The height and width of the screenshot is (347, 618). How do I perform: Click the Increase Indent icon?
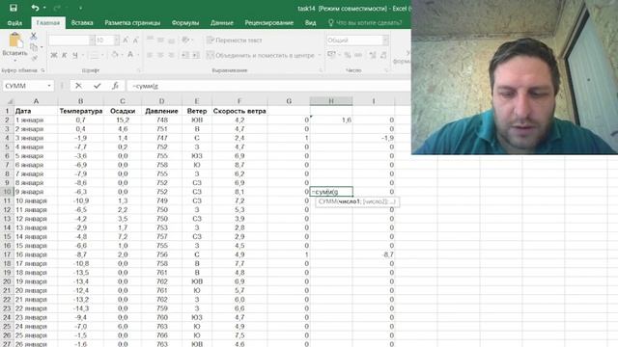click(x=196, y=55)
